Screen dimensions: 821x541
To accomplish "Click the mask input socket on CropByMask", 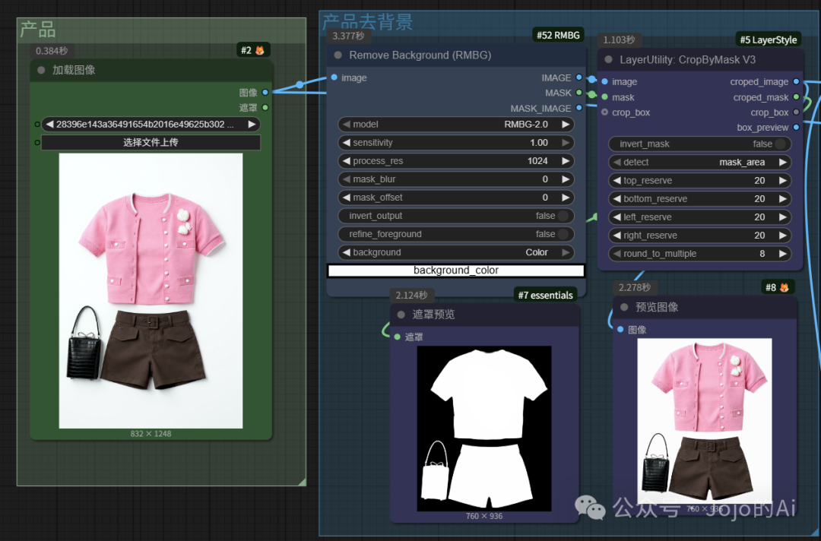I will tap(605, 96).
